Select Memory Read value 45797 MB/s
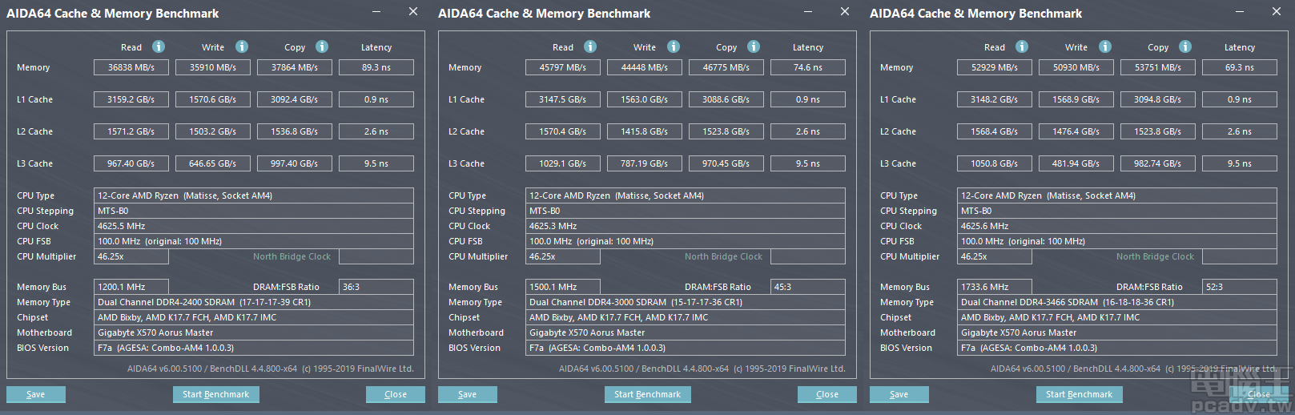The image size is (1295, 415). (563, 67)
